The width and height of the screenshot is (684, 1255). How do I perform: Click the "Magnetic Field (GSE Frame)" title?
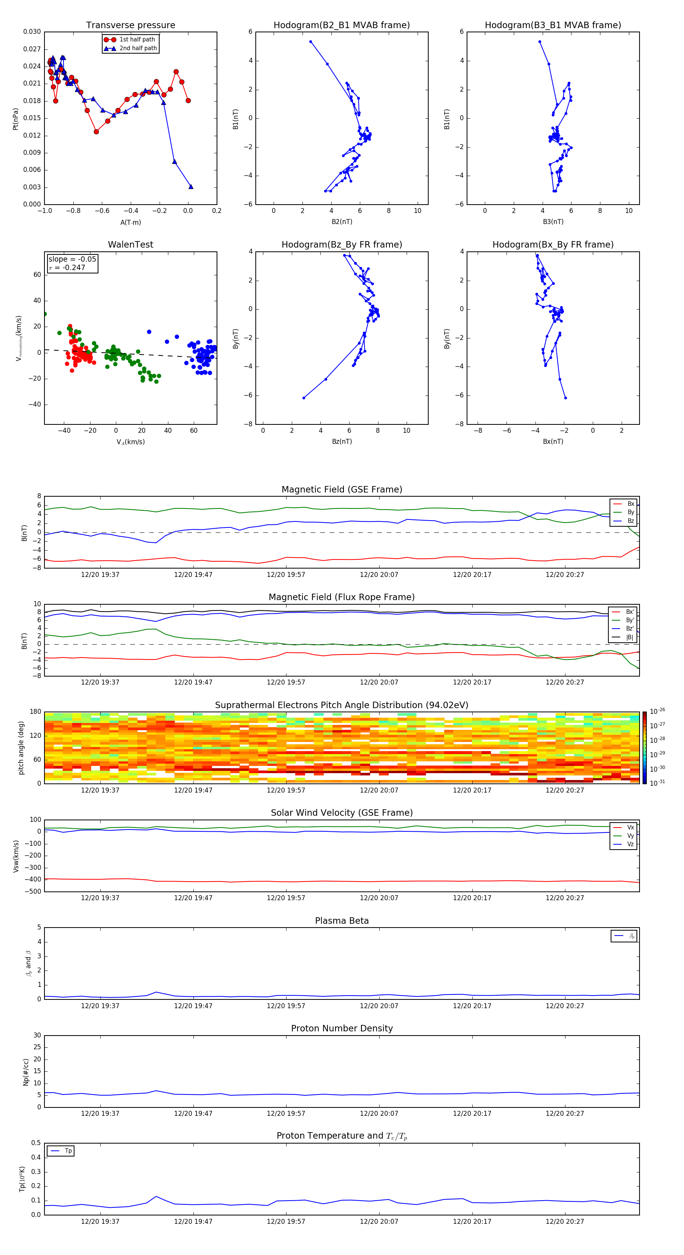click(x=342, y=489)
